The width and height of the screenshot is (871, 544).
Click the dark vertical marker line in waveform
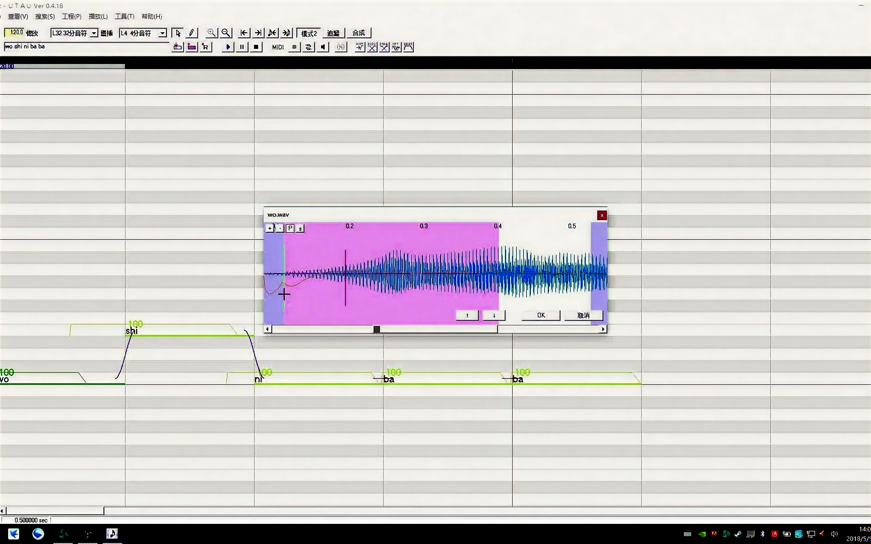pyautogui.click(x=345, y=278)
